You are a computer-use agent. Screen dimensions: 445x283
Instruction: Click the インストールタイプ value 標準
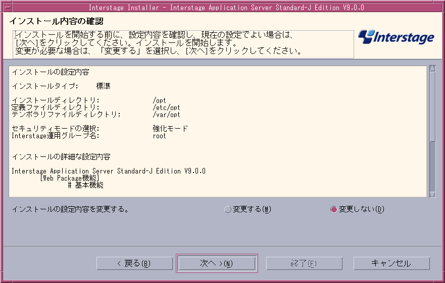(x=104, y=86)
